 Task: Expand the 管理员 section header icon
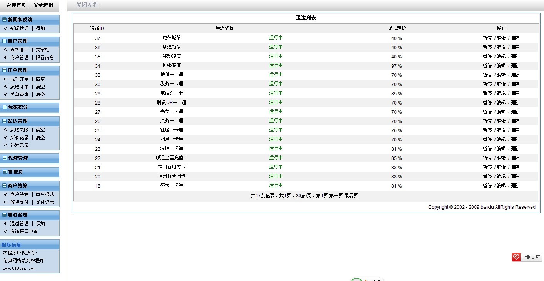(4, 171)
